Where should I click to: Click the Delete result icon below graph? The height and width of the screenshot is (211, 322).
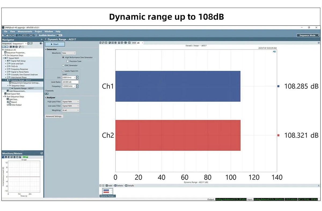tap(115, 186)
